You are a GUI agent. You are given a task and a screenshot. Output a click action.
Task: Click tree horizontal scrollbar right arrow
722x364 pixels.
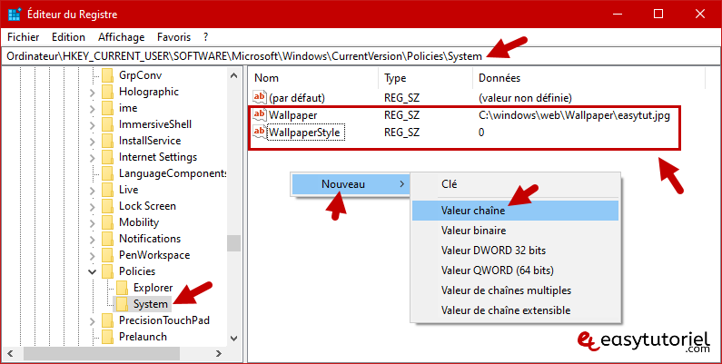(x=219, y=354)
